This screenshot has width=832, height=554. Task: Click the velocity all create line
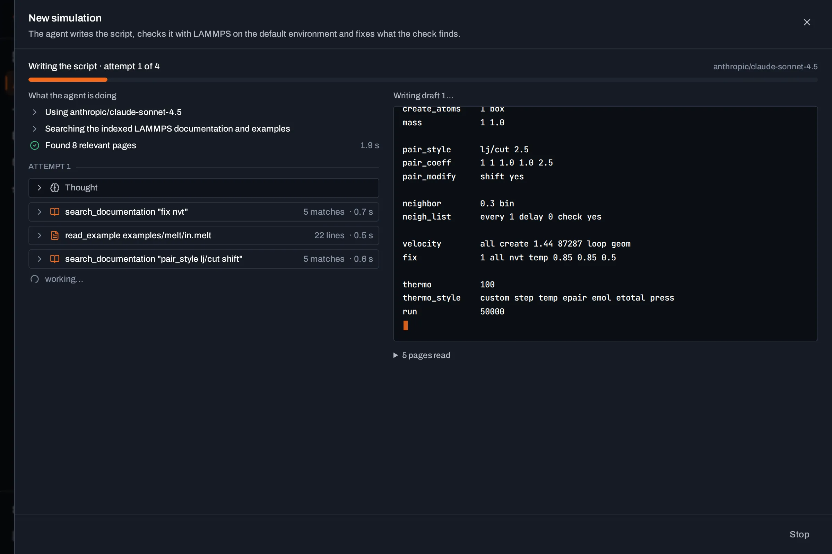517,244
